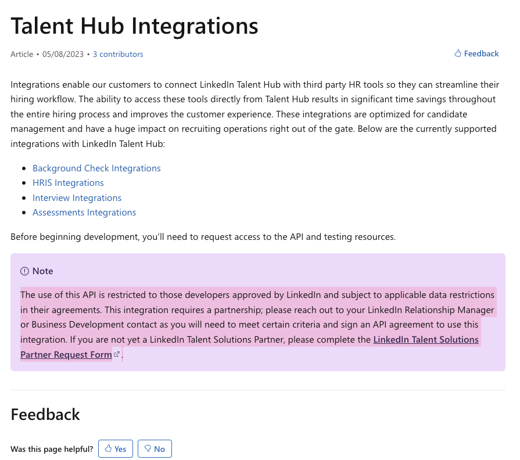The image size is (520, 460).
Task: Click the Note info icon
Action: [24, 271]
